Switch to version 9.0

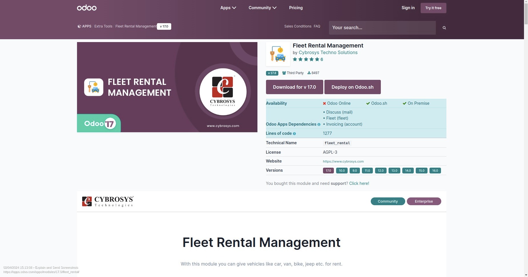tap(354, 171)
